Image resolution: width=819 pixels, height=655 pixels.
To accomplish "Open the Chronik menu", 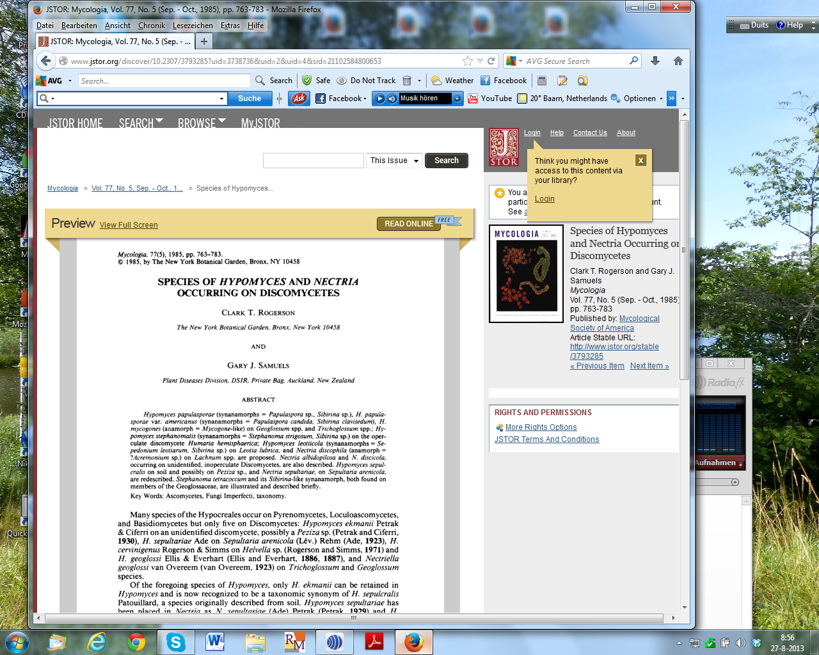I will pyautogui.click(x=152, y=26).
